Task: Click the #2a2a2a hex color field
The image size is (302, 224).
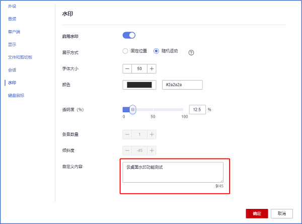Action: tap(182, 85)
